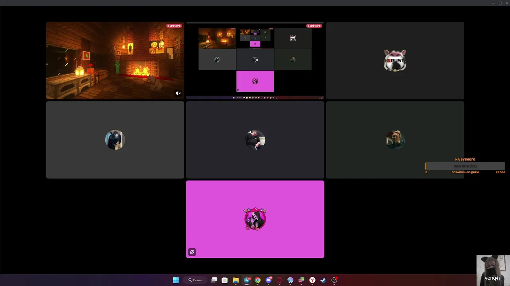
Task: Click the muted-microphone icon on pink tile
Action: point(192,252)
